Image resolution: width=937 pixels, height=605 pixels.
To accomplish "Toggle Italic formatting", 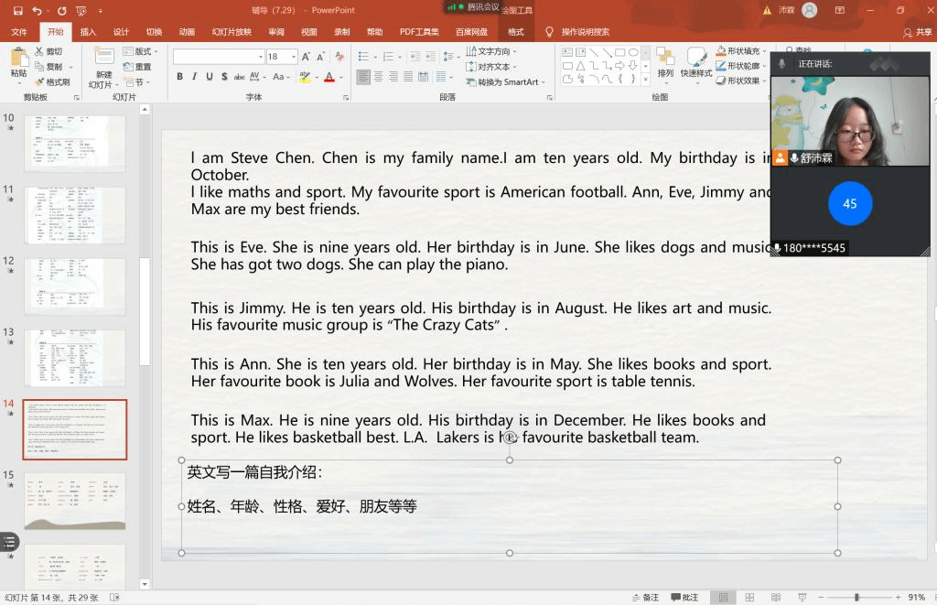I will pos(195,77).
